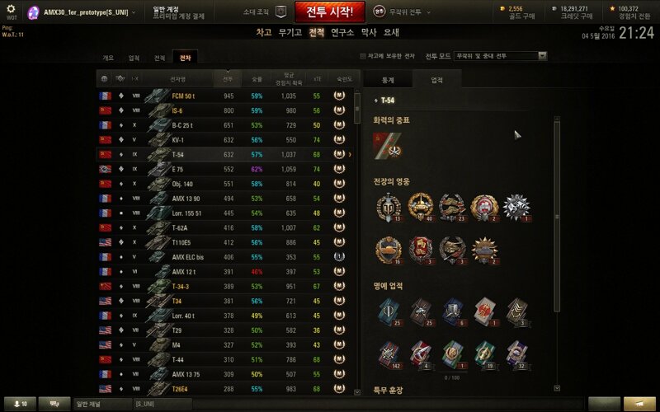Sort by the 승률 win rate column

[x=257, y=78]
